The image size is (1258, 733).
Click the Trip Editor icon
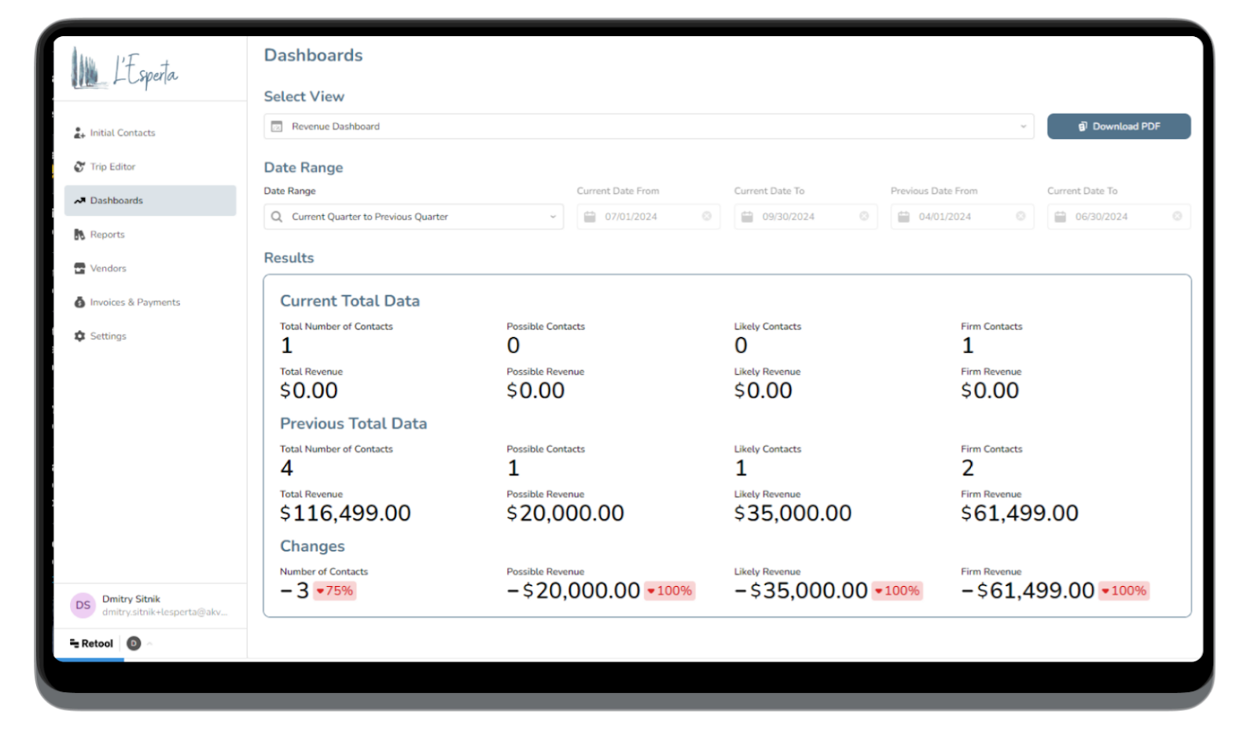[x=79, y=167]
